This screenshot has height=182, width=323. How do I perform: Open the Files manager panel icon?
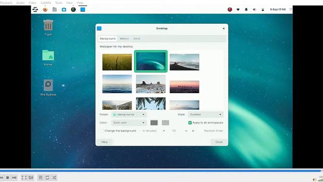click(x=55, y=10)
